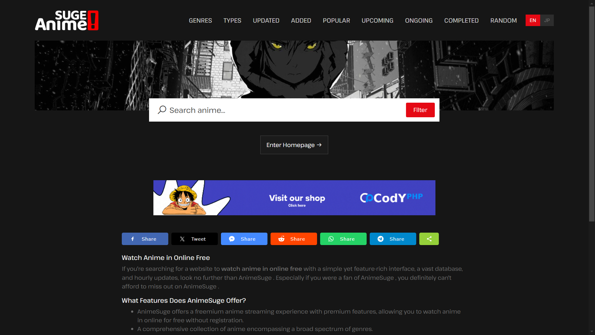Click the Enter Homepage button
This screenshot has width=595, height=335.
click(294, 145)
